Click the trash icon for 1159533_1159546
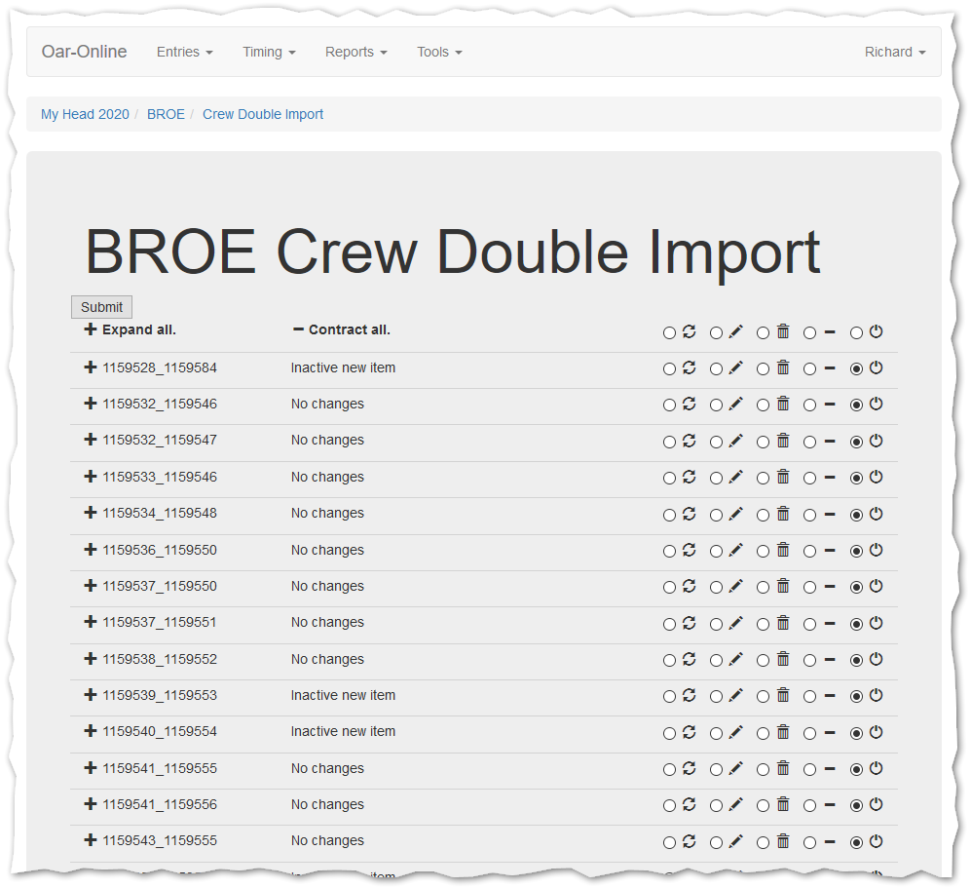This screenshot has width=971, height=889. click(783, 477)
